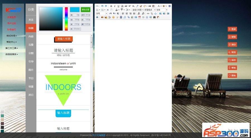Toggle bold formatting
This screenshot has height=138, width=251.
[x=111, y=6]
